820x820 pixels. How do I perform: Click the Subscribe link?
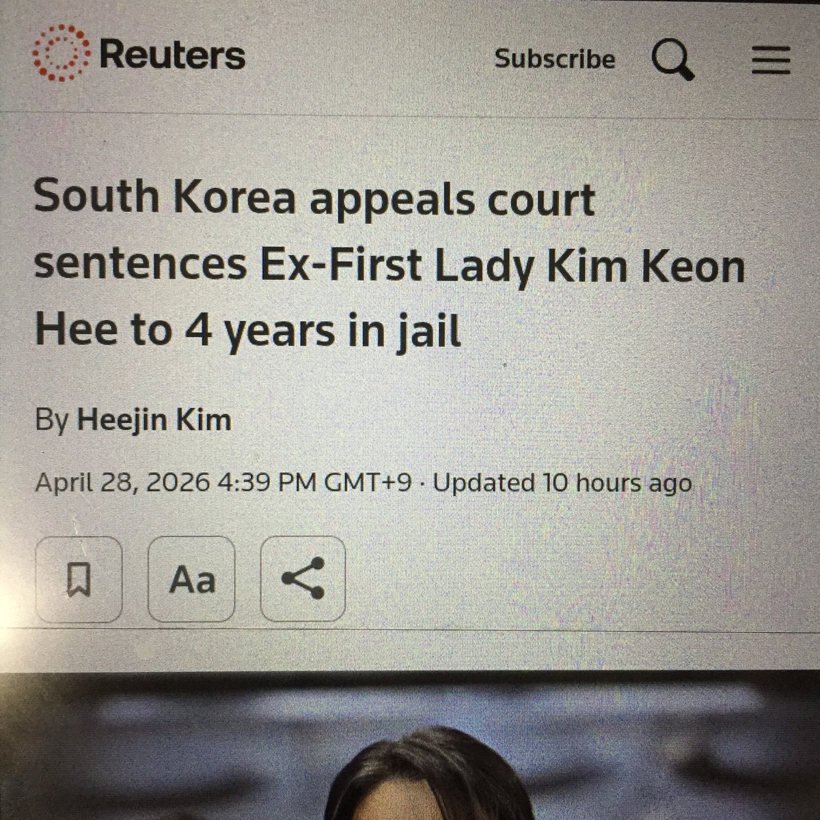coord(555,59)
